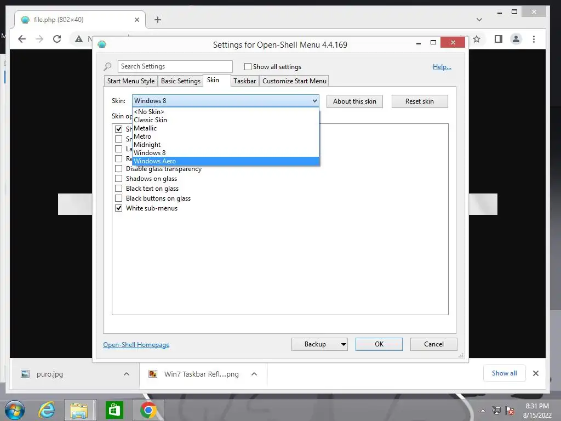The width and height of the screenshot is (561, 421).
Task: Choose Classic Skin from the list
Action: pyautogui.click(x=225, y=120)
